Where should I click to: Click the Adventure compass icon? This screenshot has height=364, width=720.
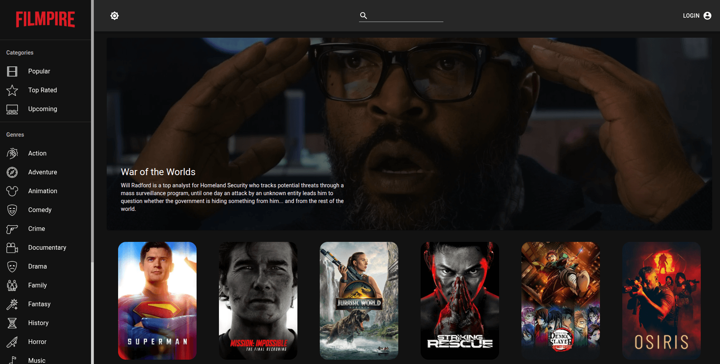(12, 172)
